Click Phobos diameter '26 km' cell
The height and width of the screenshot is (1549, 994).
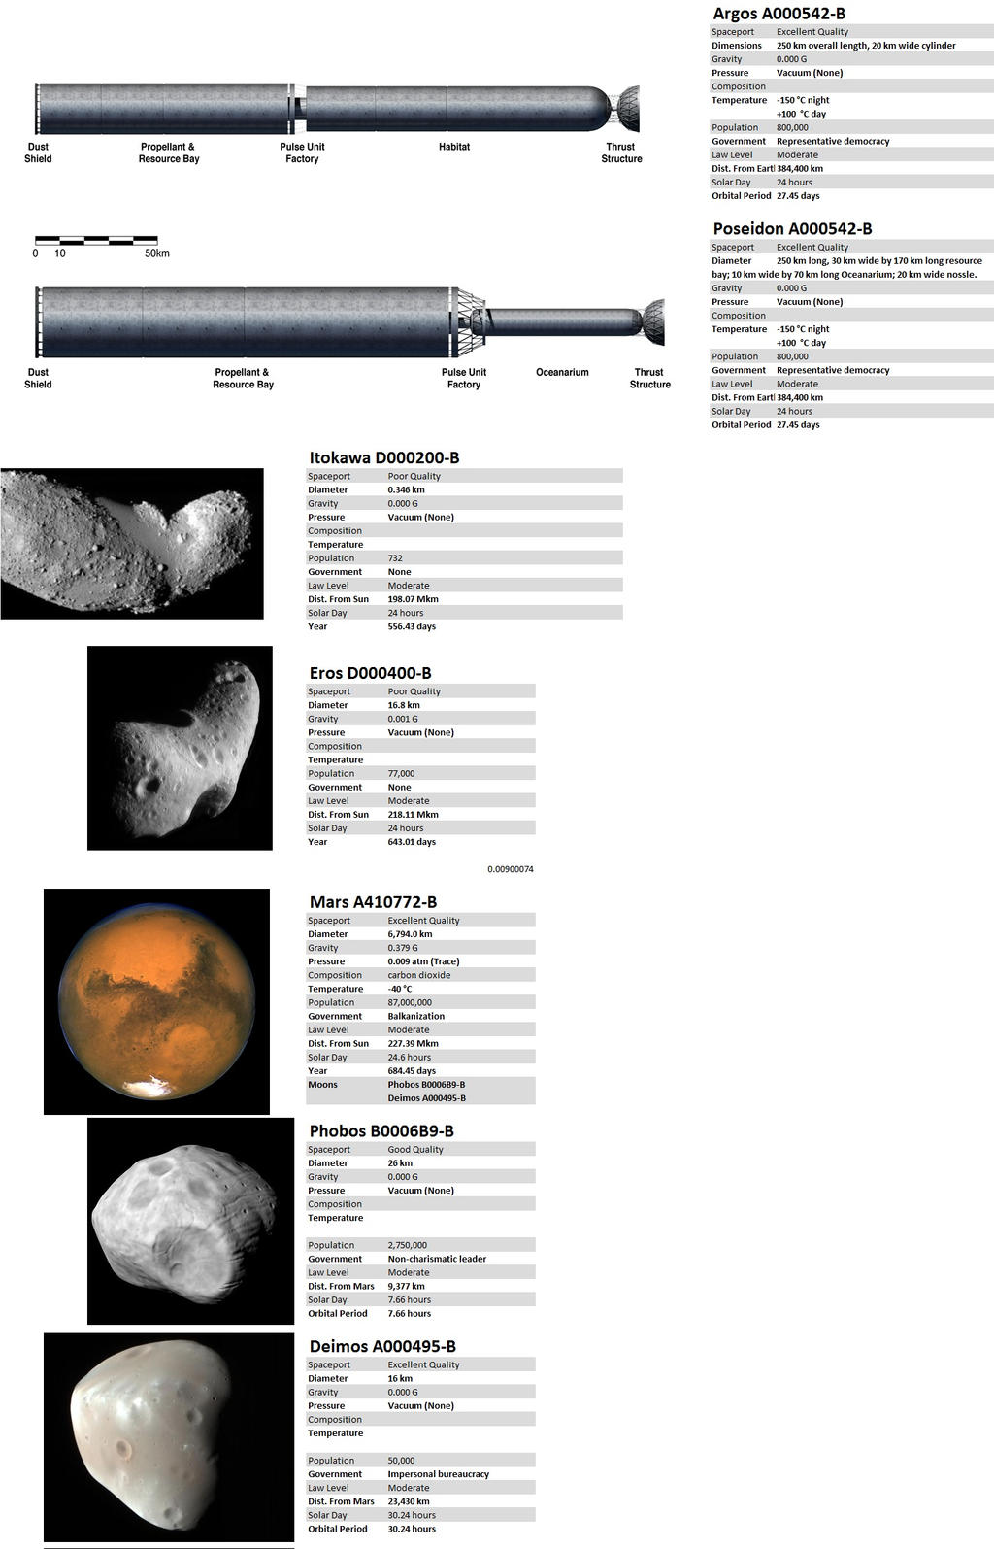pyautogui.click(x=400, y=1162)
